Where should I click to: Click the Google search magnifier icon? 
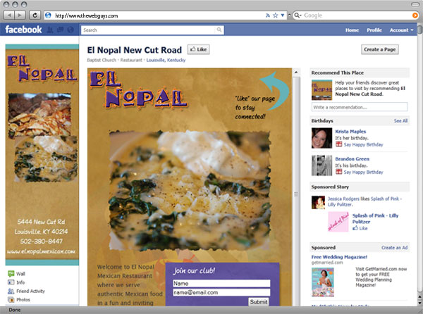pos(298,15)
